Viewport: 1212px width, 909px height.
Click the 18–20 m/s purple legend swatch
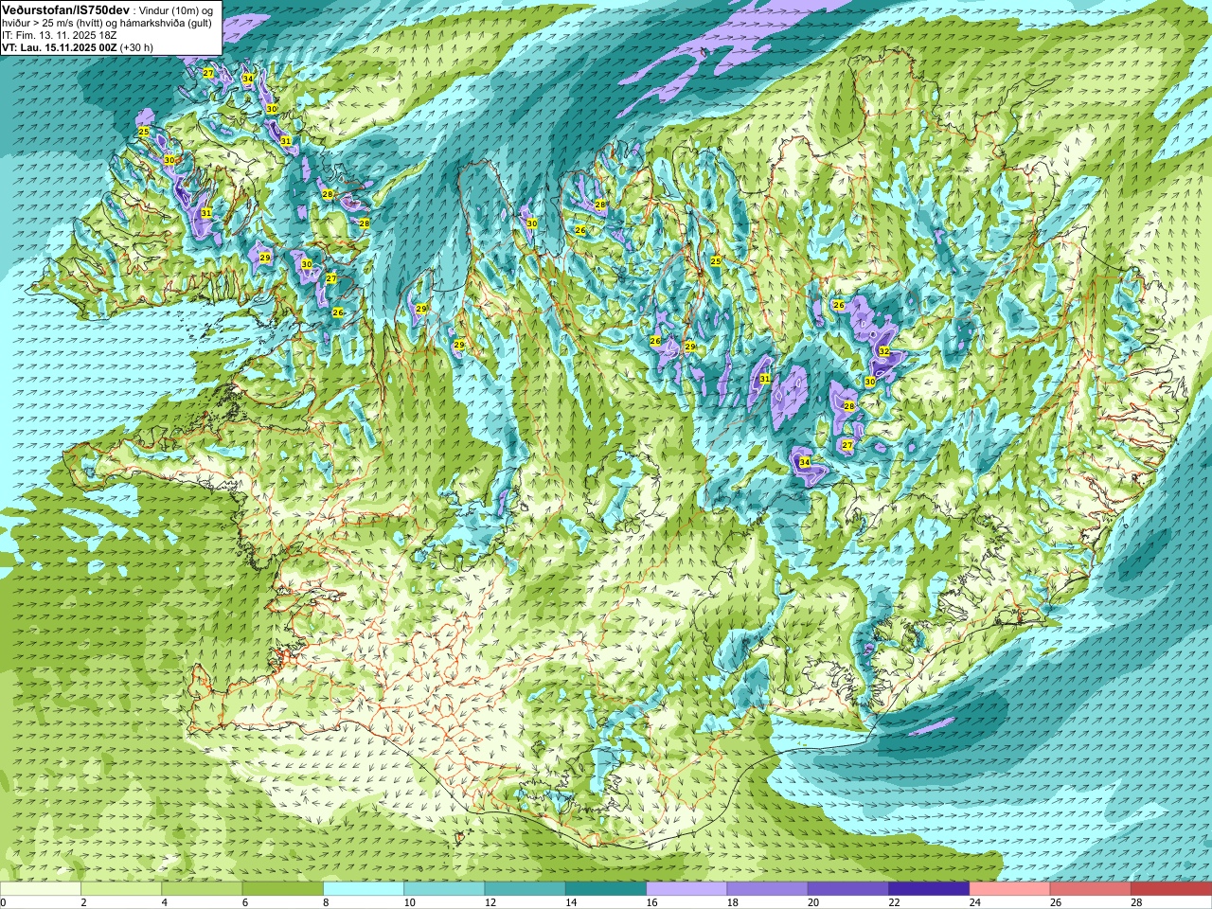pos(767,889)
